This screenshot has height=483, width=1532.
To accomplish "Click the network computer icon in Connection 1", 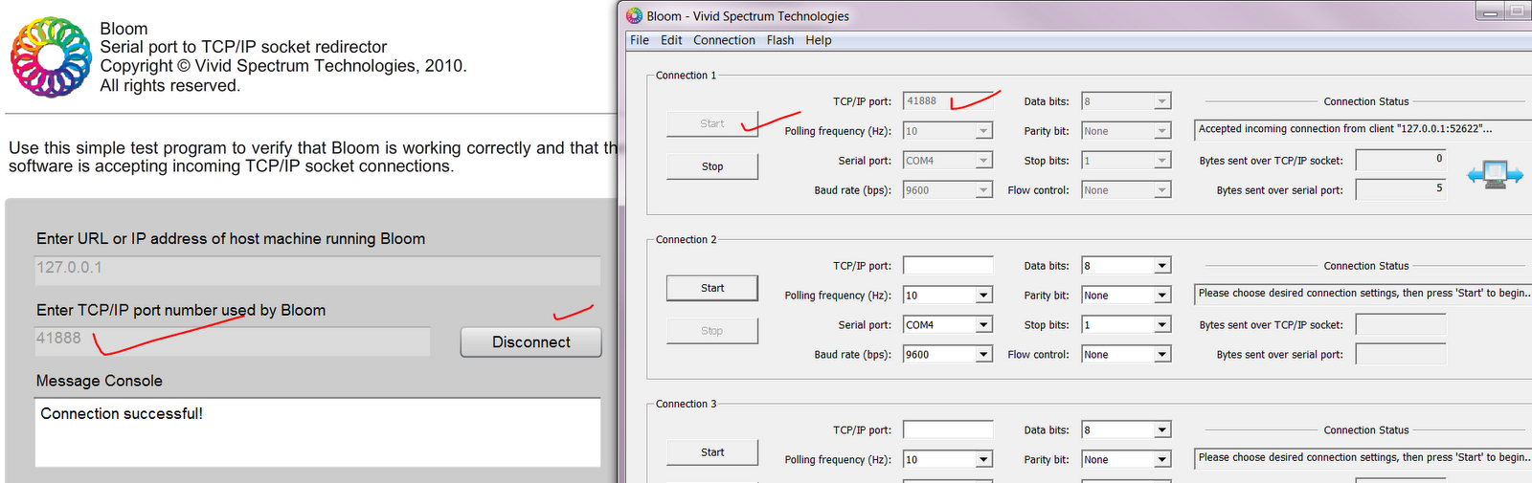I will coord(1495,175).
